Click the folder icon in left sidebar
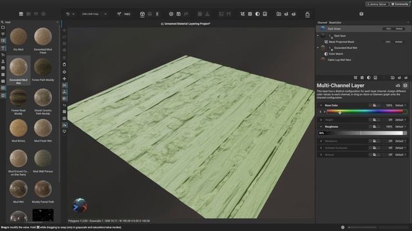 pyautogui.click(x=3, y=27)
